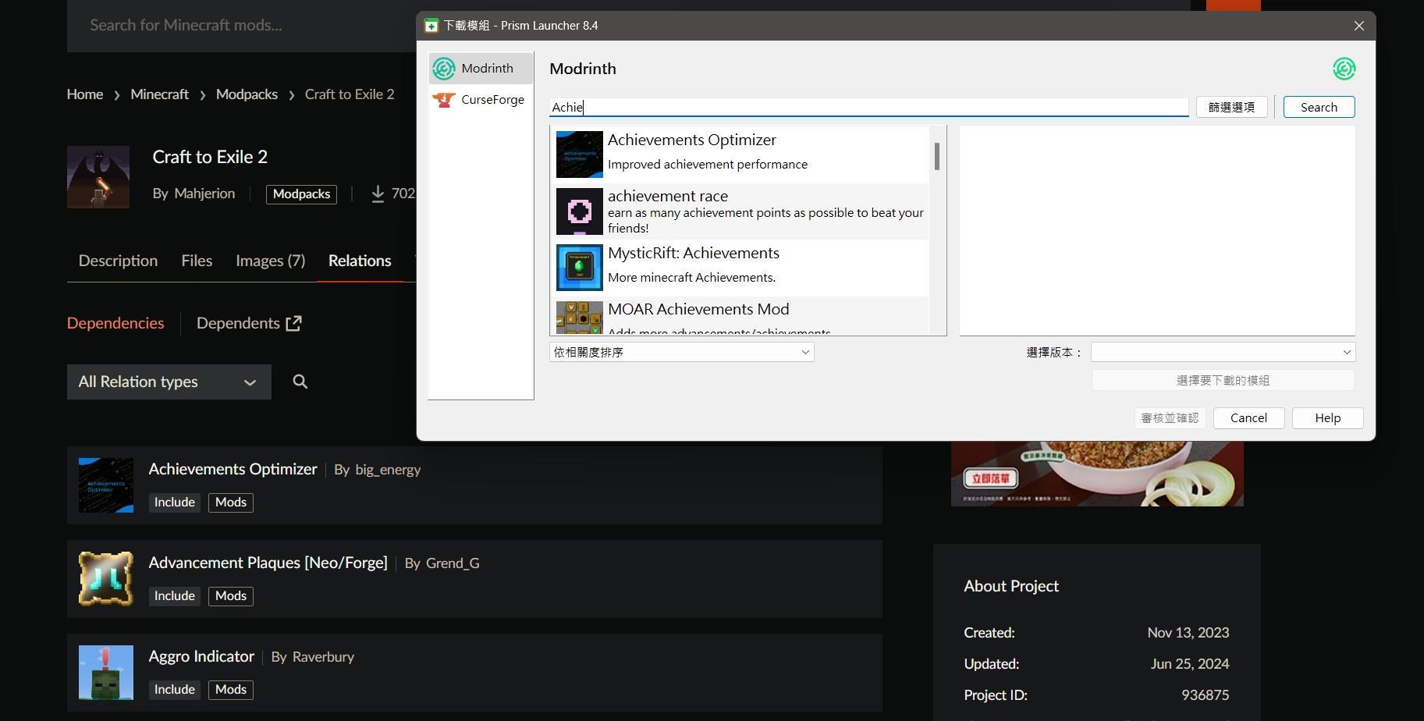
Task: Click Prism Launcher window title icon
Action: point(431,26)
